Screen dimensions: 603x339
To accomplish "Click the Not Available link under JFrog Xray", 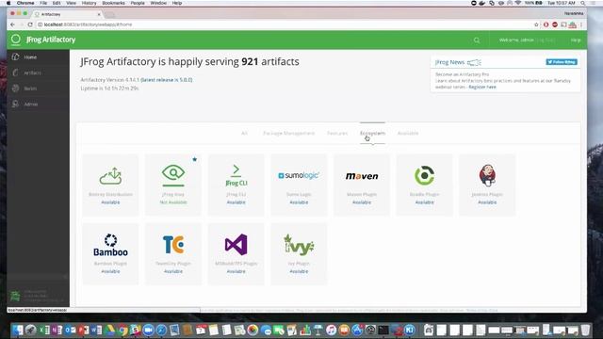I will (173, 202).
